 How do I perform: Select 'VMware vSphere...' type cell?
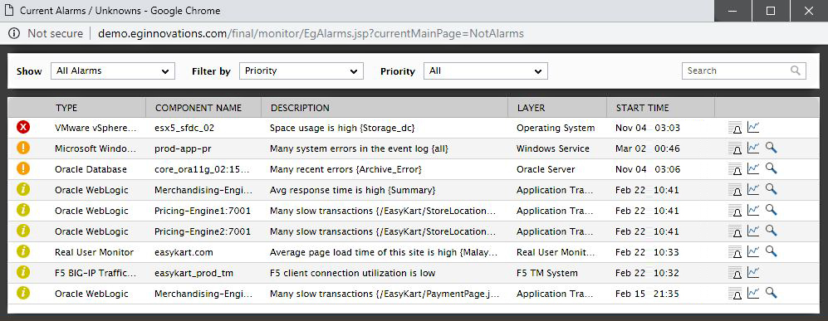pos(96,128)
